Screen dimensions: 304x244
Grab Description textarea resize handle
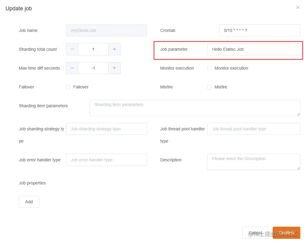coord(299,168)
